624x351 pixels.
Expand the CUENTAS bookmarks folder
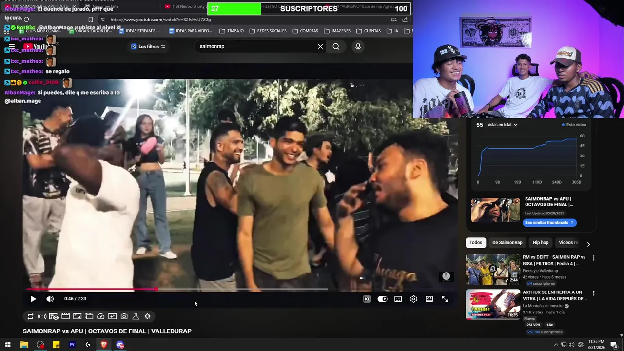click(x=369, y=31)
